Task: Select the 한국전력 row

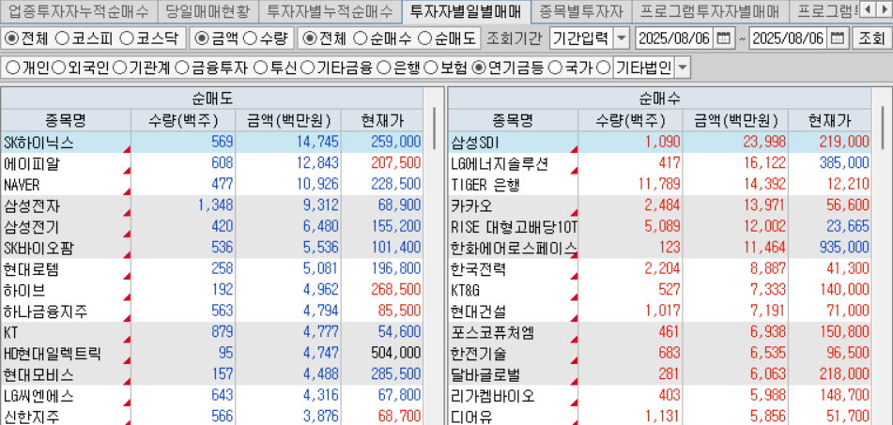Action: pyautogui.click(x=659, y=269)
